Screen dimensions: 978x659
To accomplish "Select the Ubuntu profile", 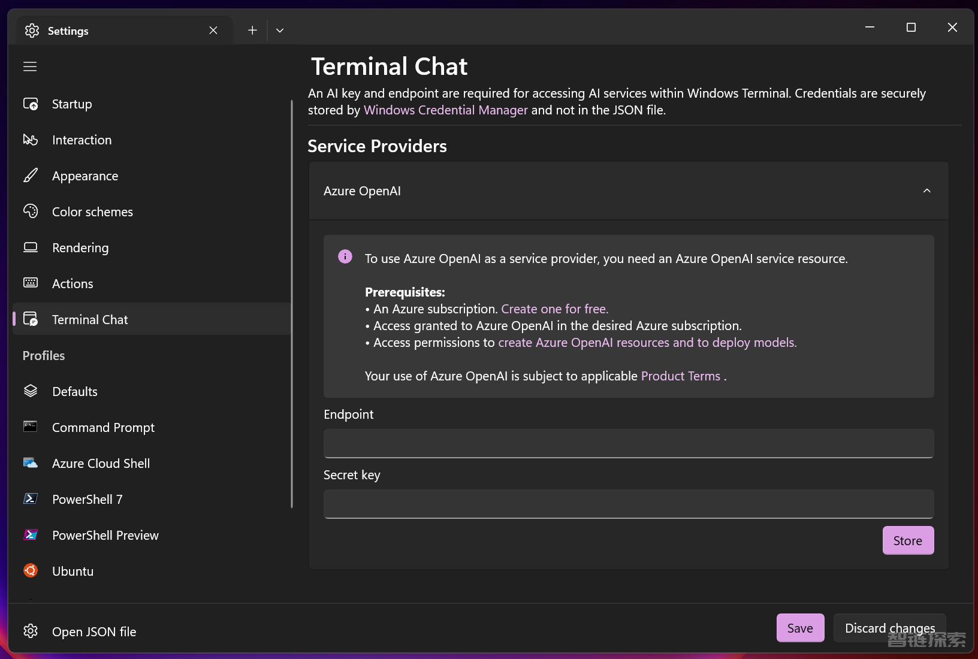I will click(x=152, y=571).
